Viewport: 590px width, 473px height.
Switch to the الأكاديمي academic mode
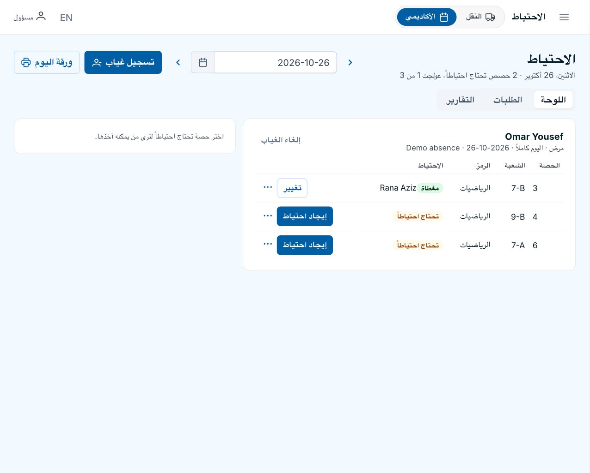tap(427, 17)
